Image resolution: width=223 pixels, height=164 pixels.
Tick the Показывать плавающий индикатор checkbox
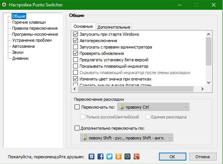(x=76, y=66)
